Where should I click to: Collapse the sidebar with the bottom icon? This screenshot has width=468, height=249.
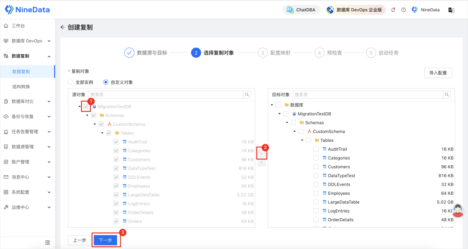48,242
